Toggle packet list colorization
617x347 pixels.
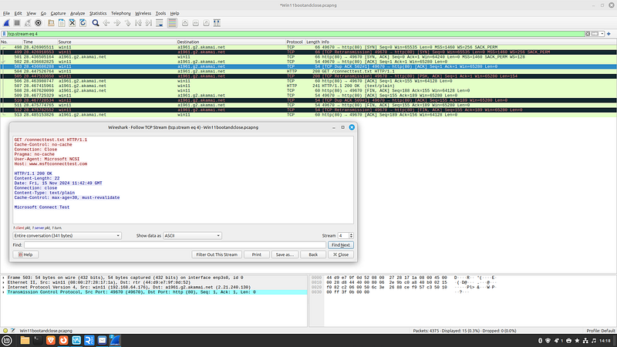click(x=172, y=23)
